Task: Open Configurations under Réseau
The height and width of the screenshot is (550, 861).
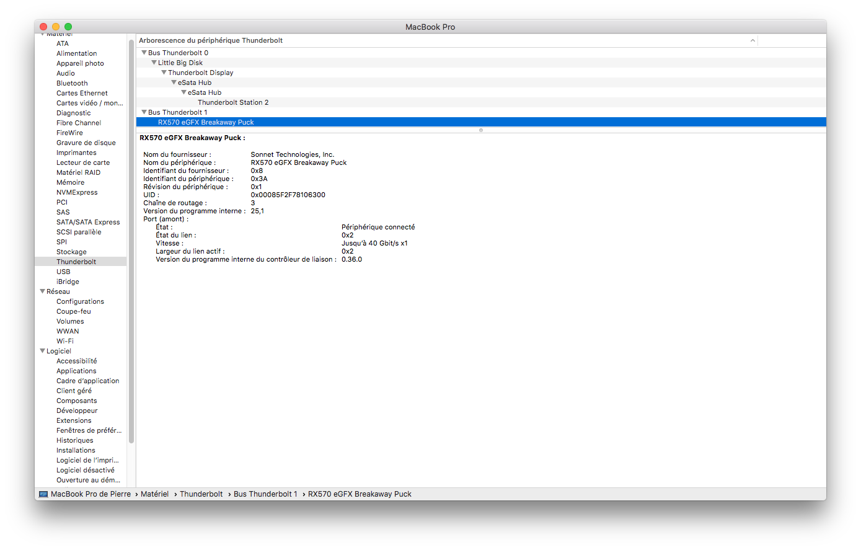Action: coord(80,301)
